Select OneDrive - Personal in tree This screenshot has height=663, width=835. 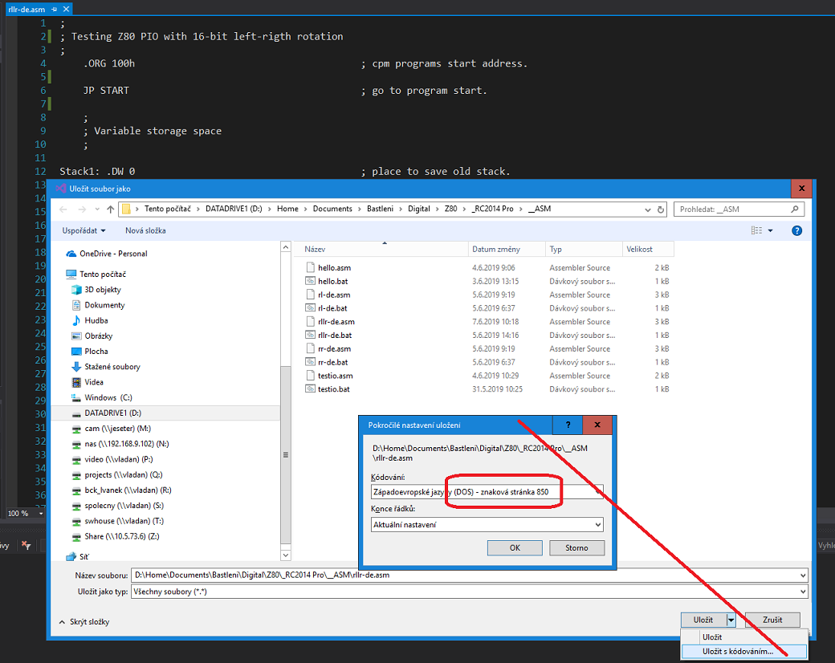[113, 254]
